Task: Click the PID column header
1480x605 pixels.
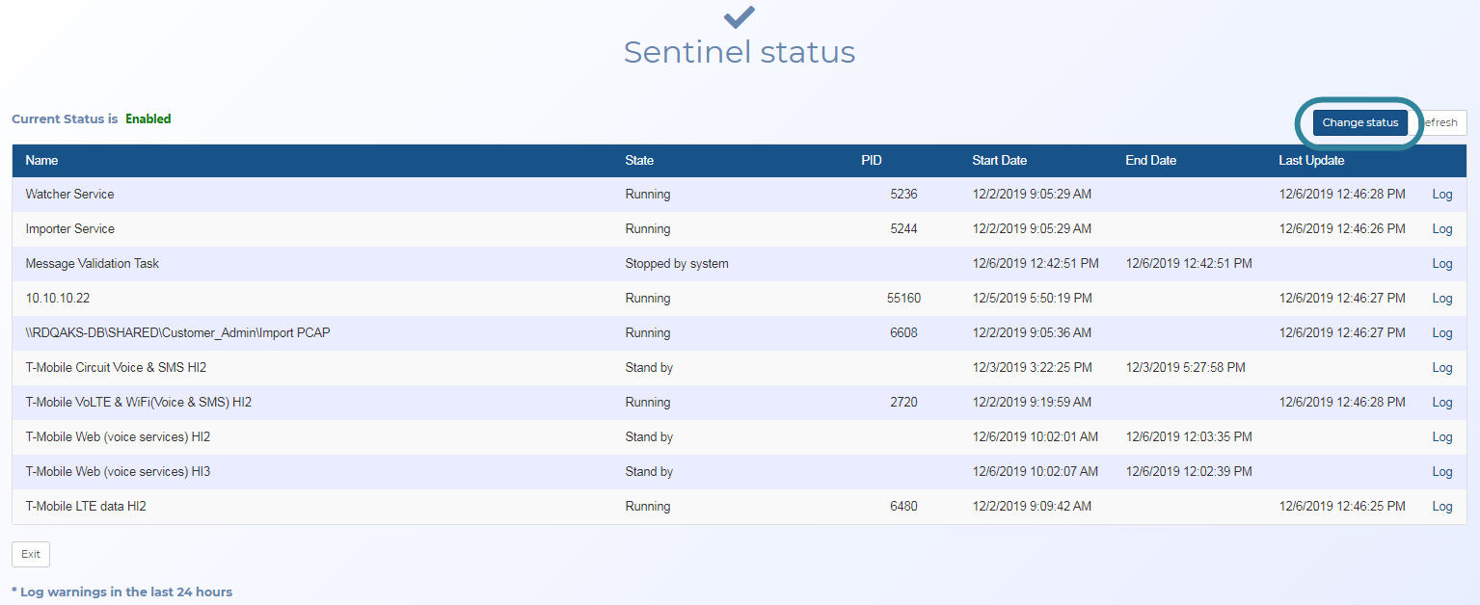Action: click(x=871, y=161)
